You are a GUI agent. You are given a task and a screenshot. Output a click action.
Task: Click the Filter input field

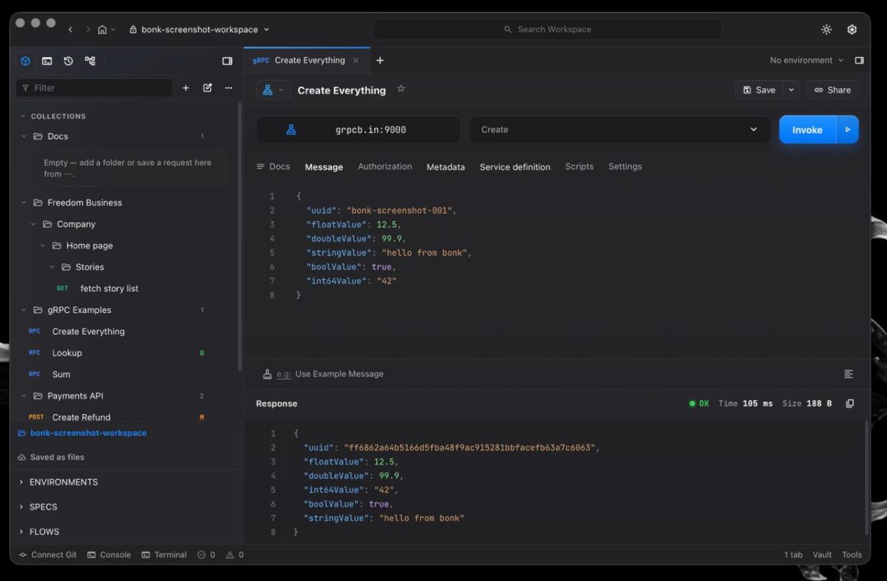(x=95, y=88)
